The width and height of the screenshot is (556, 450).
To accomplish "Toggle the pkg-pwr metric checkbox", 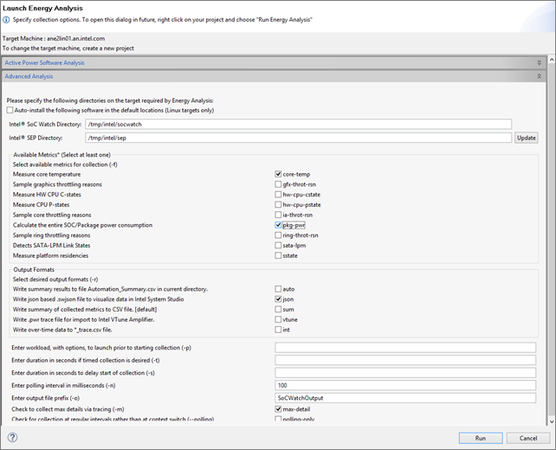I will pyautogui.click(x=279, y=225).
